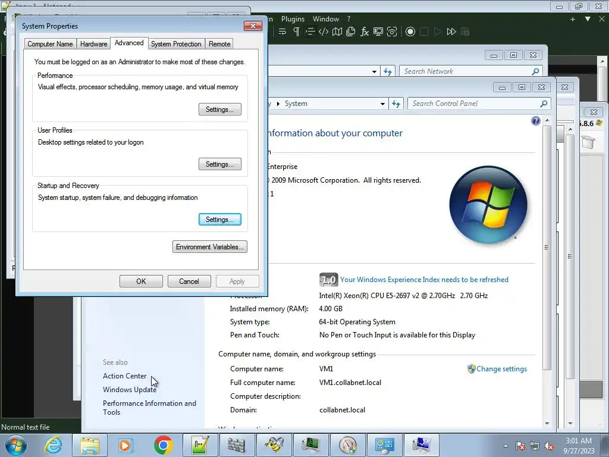Open Performance Settings button
This screenshot has height=457, width=609.
220,109
